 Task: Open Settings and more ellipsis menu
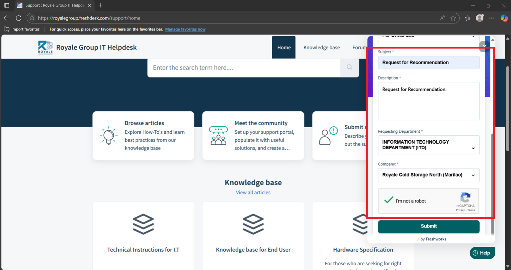click(x=491, y=18)
